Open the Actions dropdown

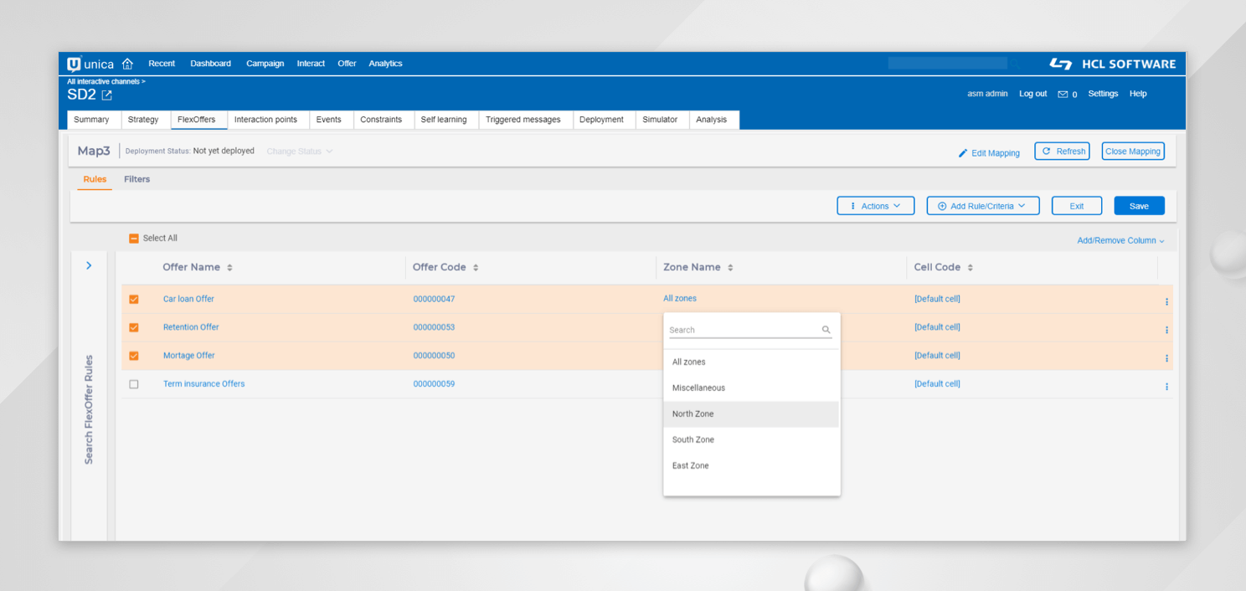click(x=875, y=206)
